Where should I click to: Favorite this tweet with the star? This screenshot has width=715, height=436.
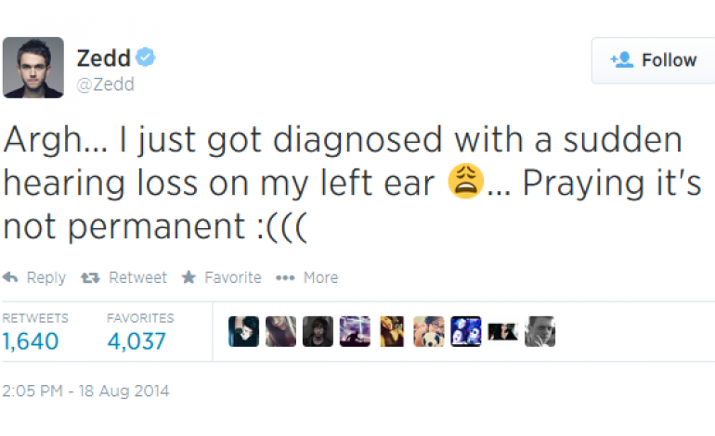pos(221,277)
